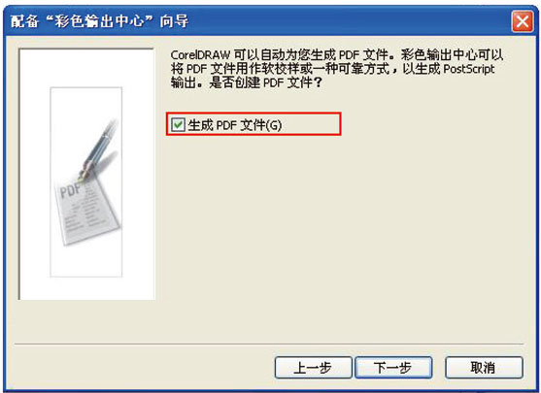Go back with the 上一步 button

pos(314,368)
